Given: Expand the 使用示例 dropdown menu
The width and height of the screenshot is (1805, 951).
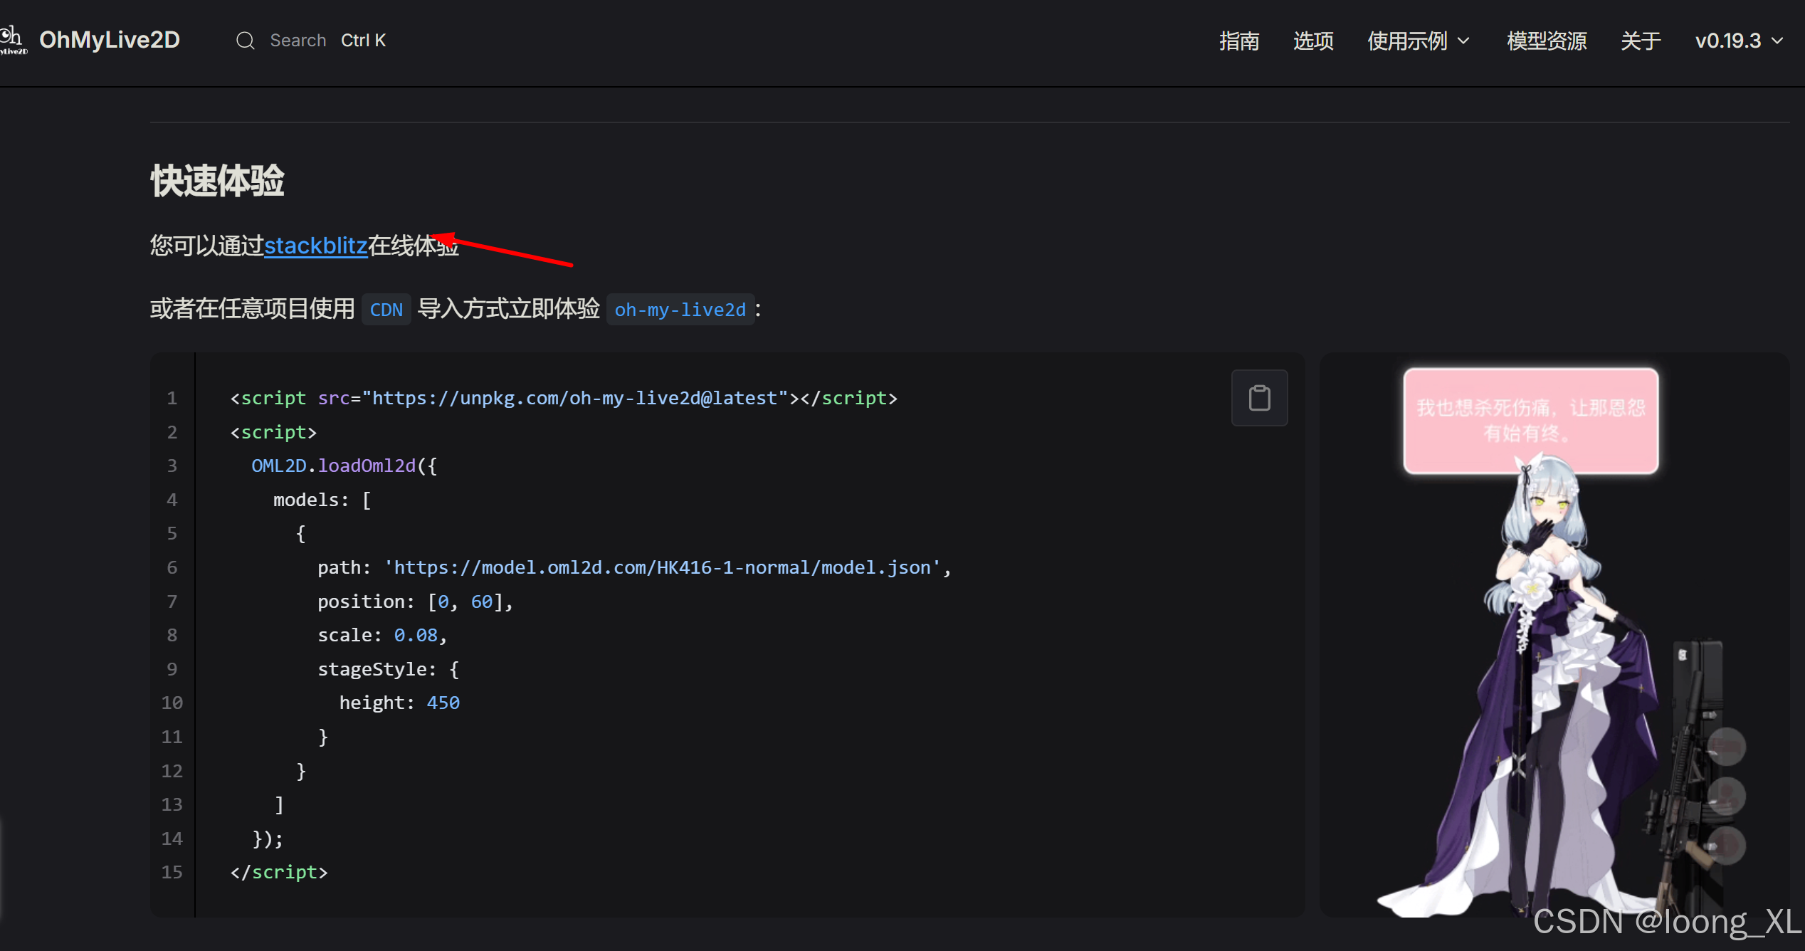Looking at the screenshot, I should [1418, 41].
